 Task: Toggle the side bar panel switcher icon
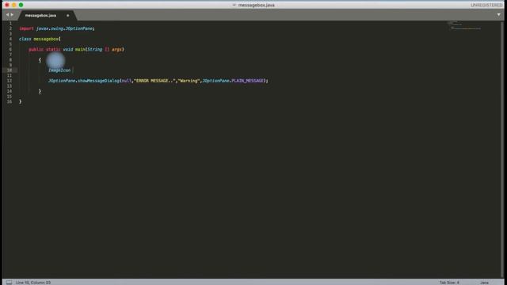coord(9,283)
